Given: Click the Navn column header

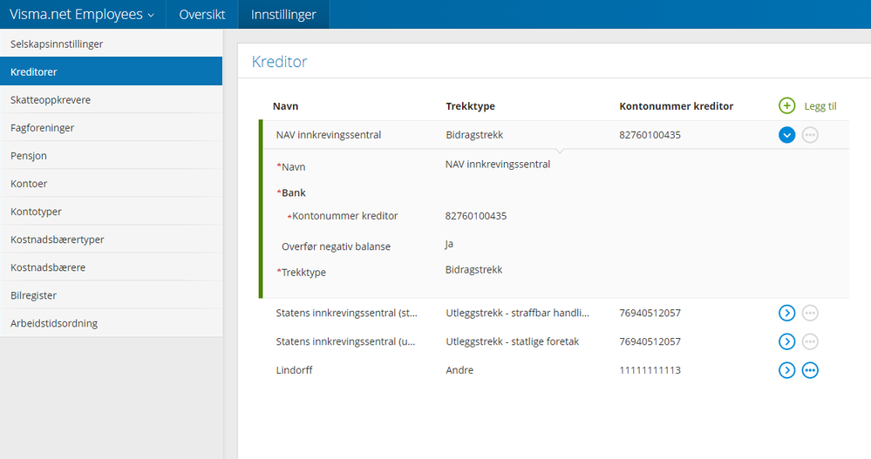Looking at the screenshot, I should [285, 106].
